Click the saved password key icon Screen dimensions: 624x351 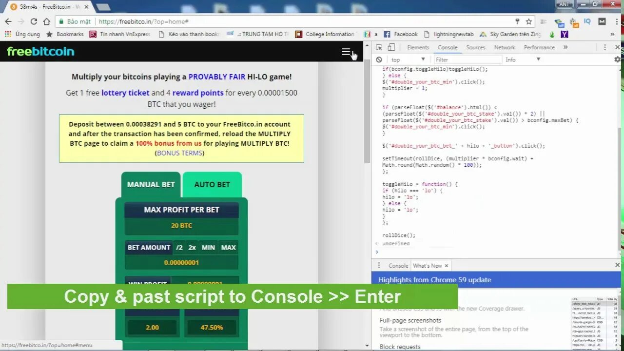pyautogui.click(x=517, y=21)
